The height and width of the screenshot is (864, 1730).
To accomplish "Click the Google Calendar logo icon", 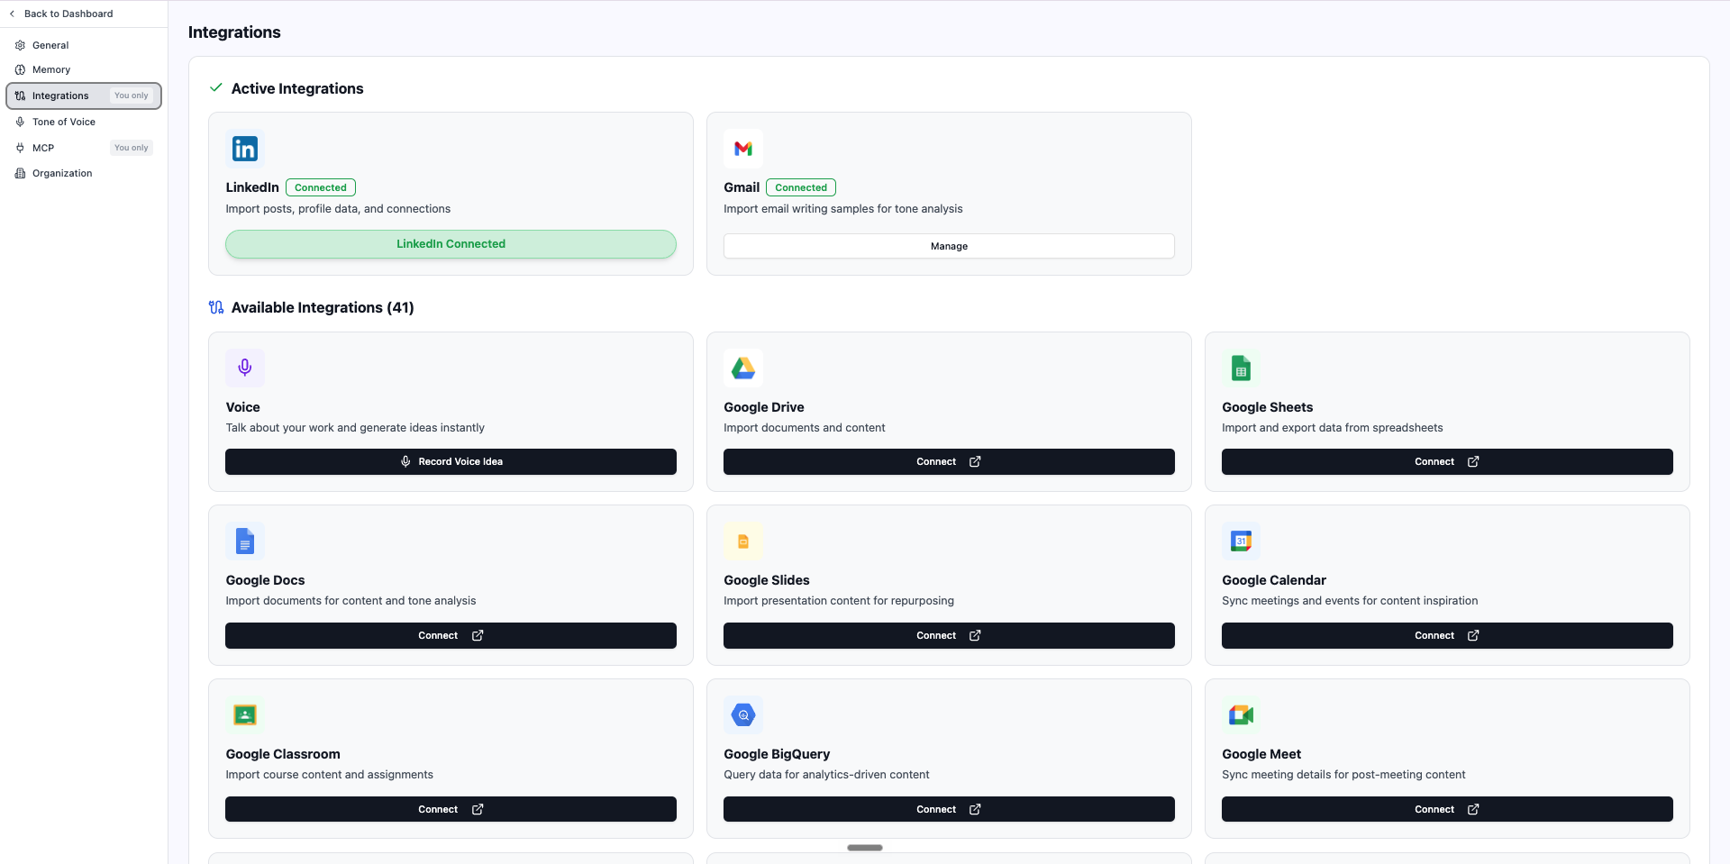I will [1242, 541].
